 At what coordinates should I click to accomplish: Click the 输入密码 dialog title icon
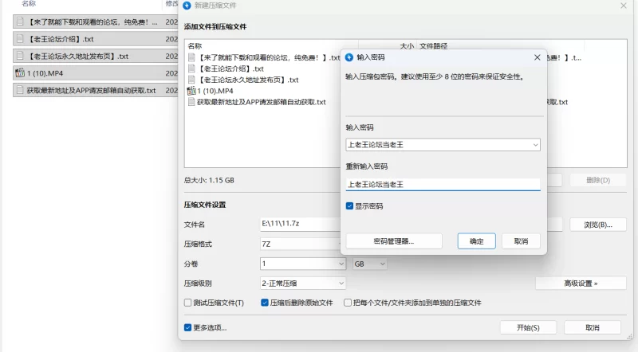[x=349, y=57]
